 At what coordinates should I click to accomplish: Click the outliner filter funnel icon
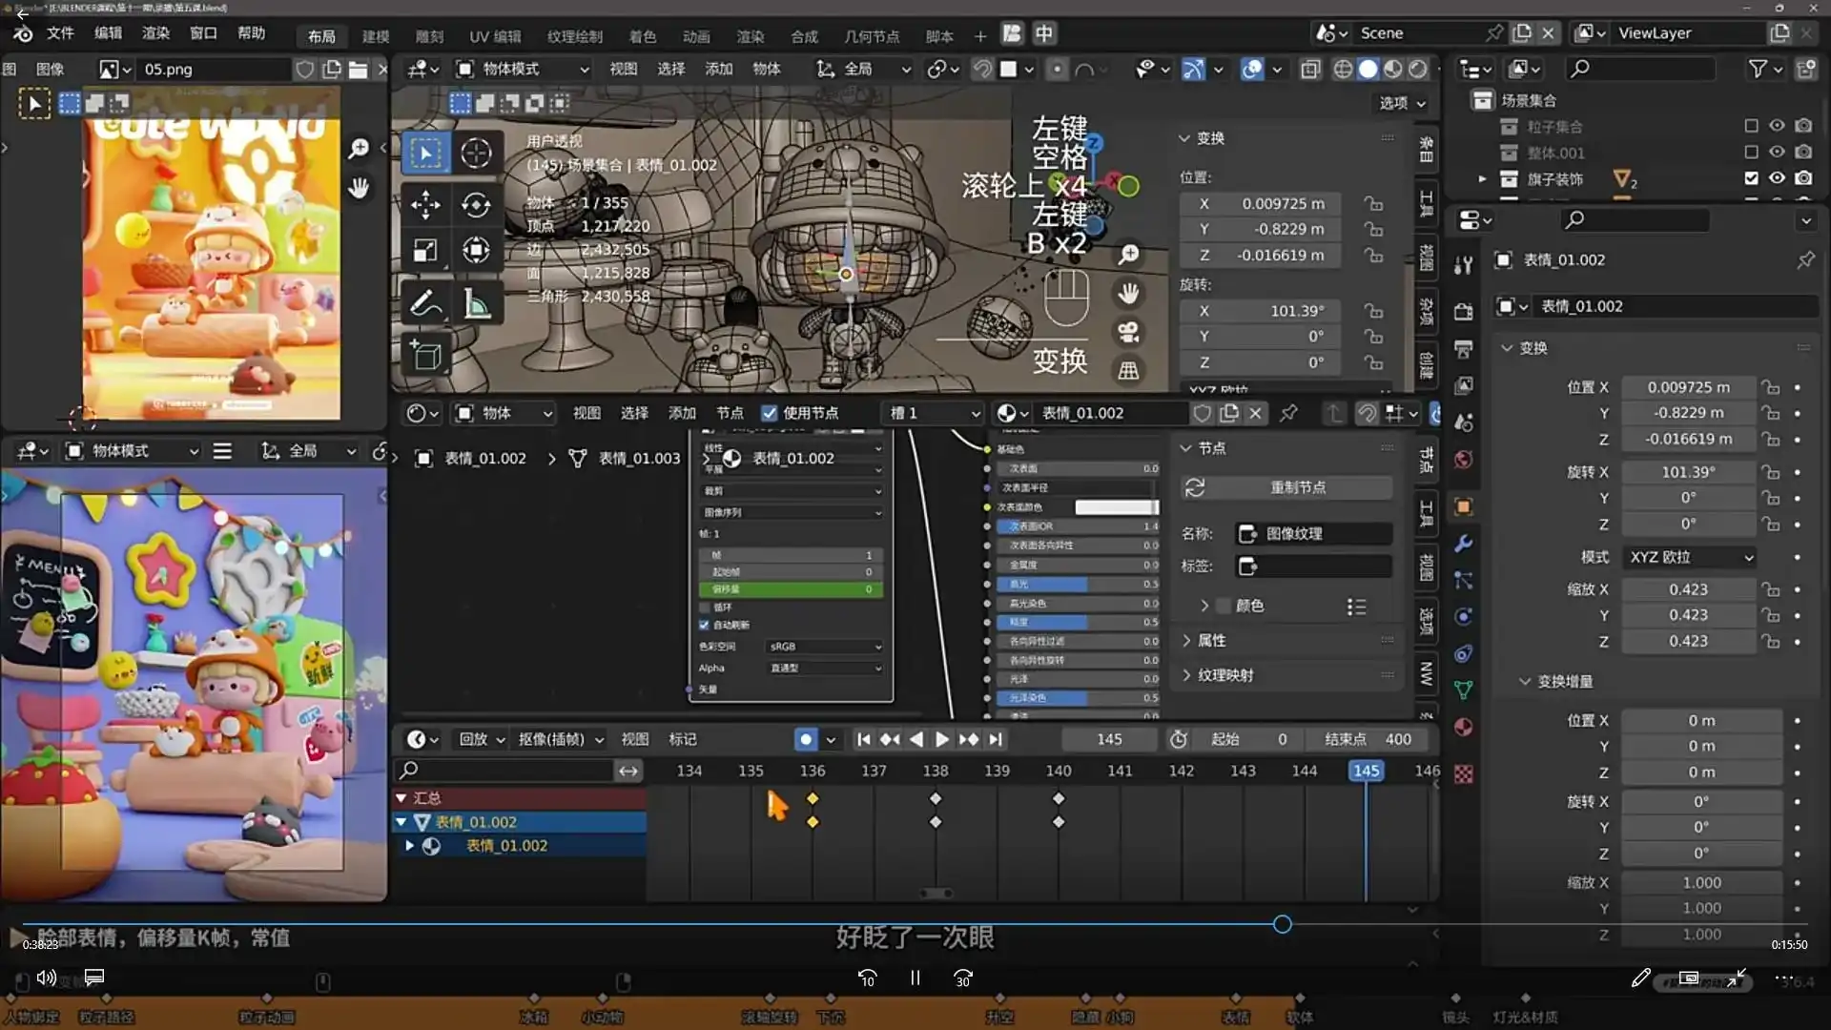tap(1758, 69)
